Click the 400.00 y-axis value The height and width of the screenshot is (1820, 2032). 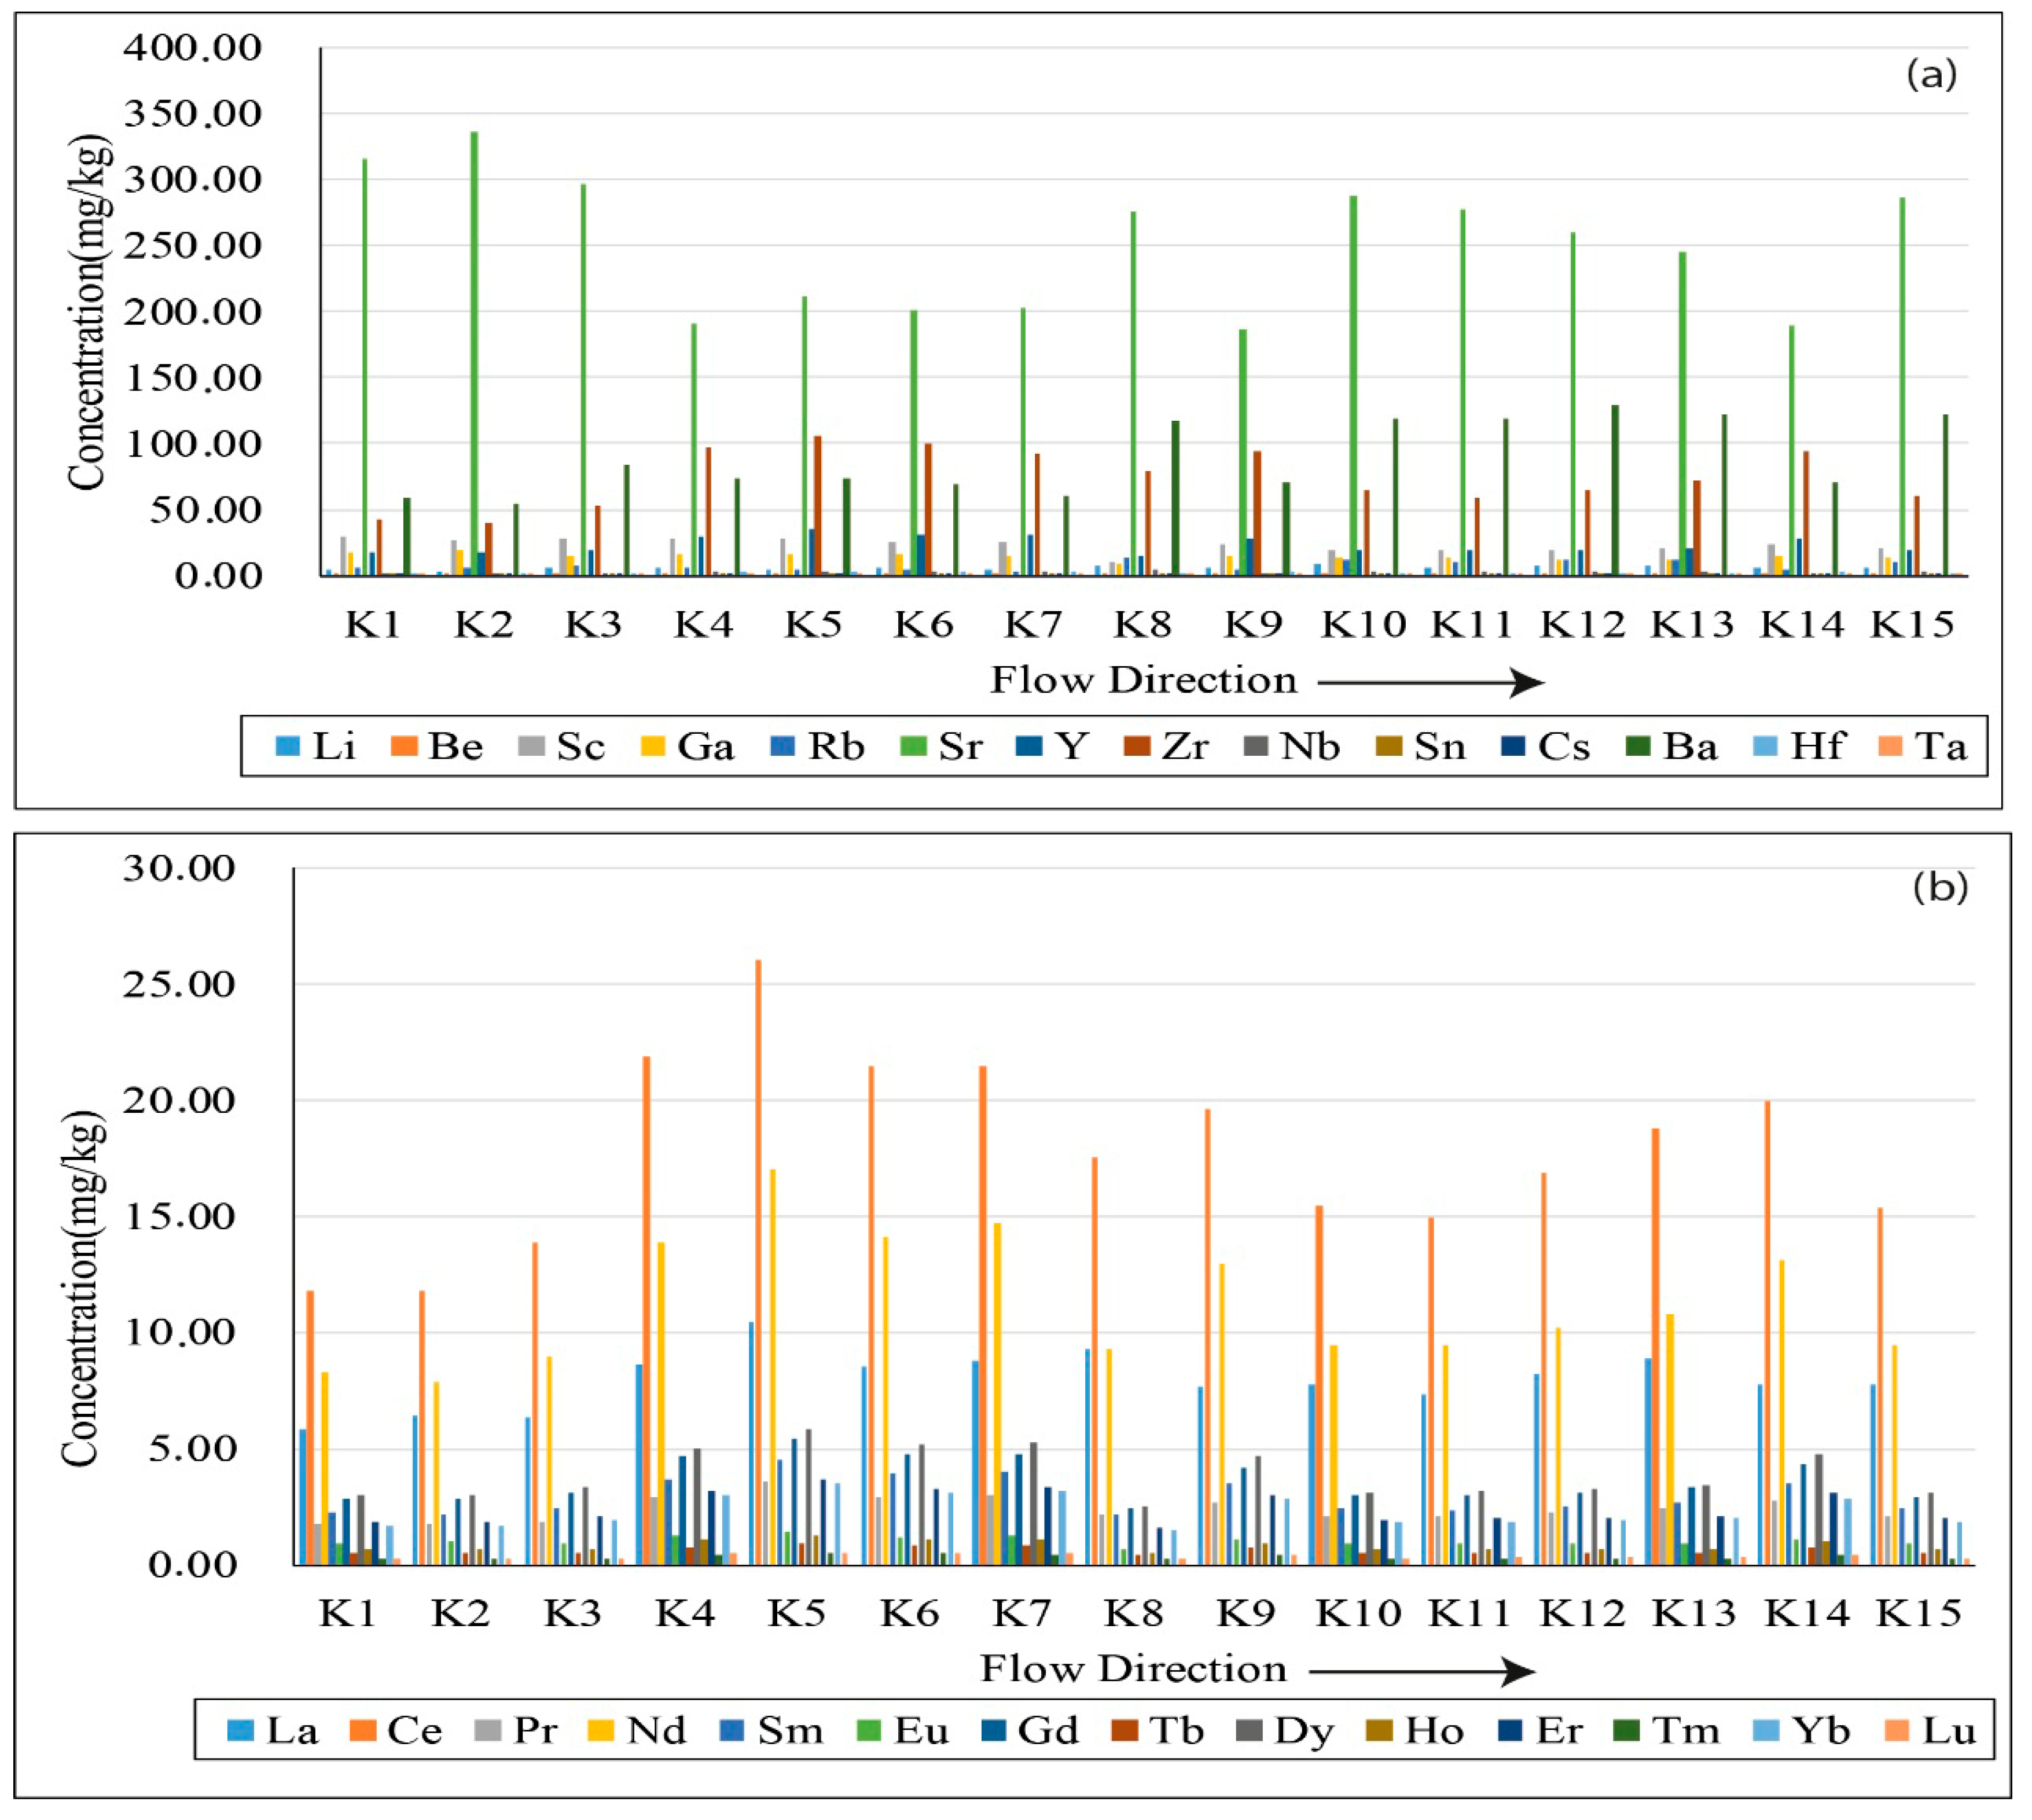tap(192, 47)
